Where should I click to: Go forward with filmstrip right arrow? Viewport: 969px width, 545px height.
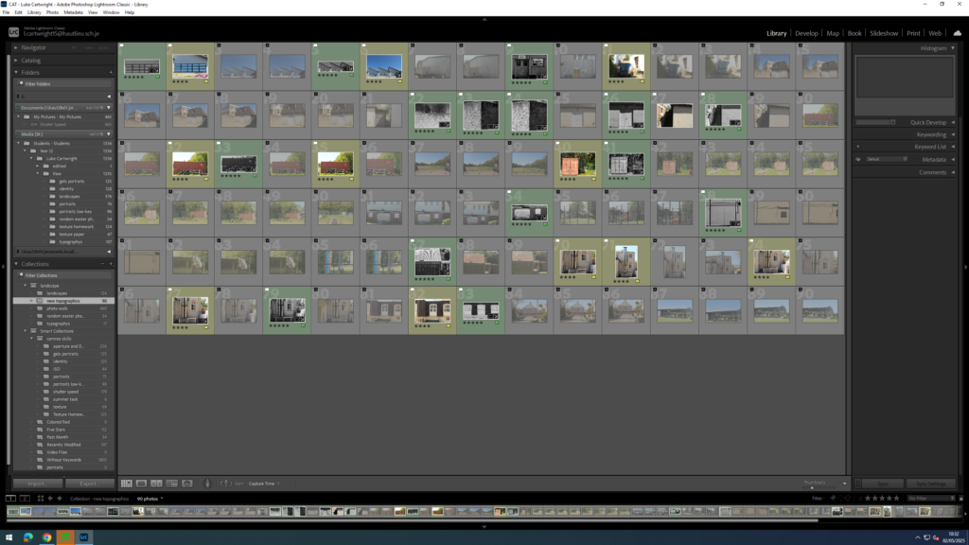[x=60, y=499]
